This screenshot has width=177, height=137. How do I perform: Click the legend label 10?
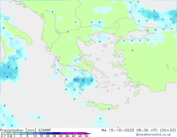[x=35, y=136]
